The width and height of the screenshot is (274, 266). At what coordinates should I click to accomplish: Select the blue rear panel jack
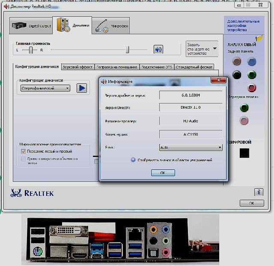252,62
